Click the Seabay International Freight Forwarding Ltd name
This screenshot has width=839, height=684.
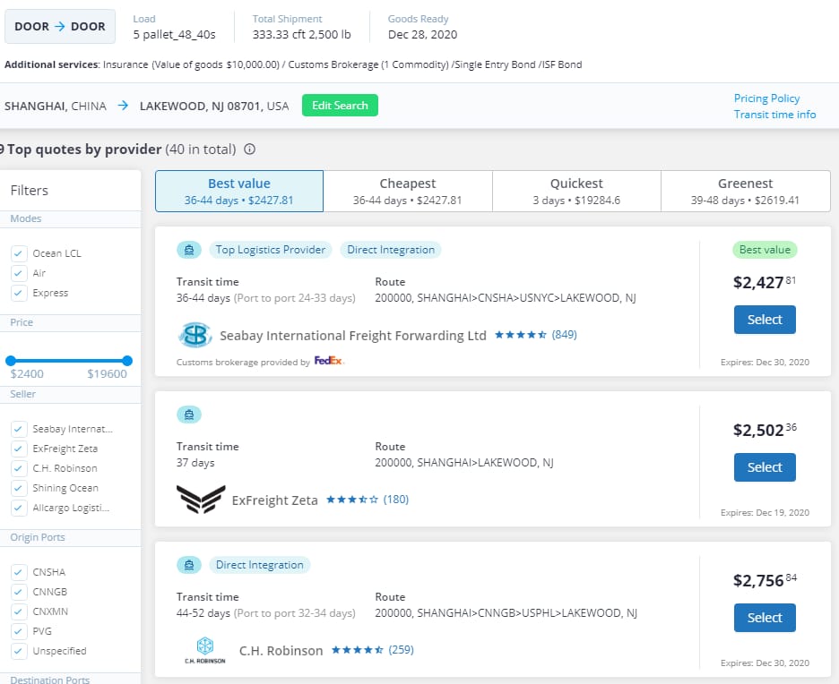(x=353, y=336)
